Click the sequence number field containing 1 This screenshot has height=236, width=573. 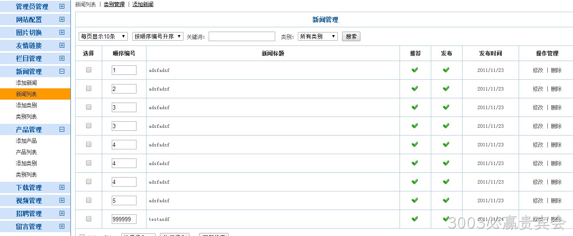124,70
